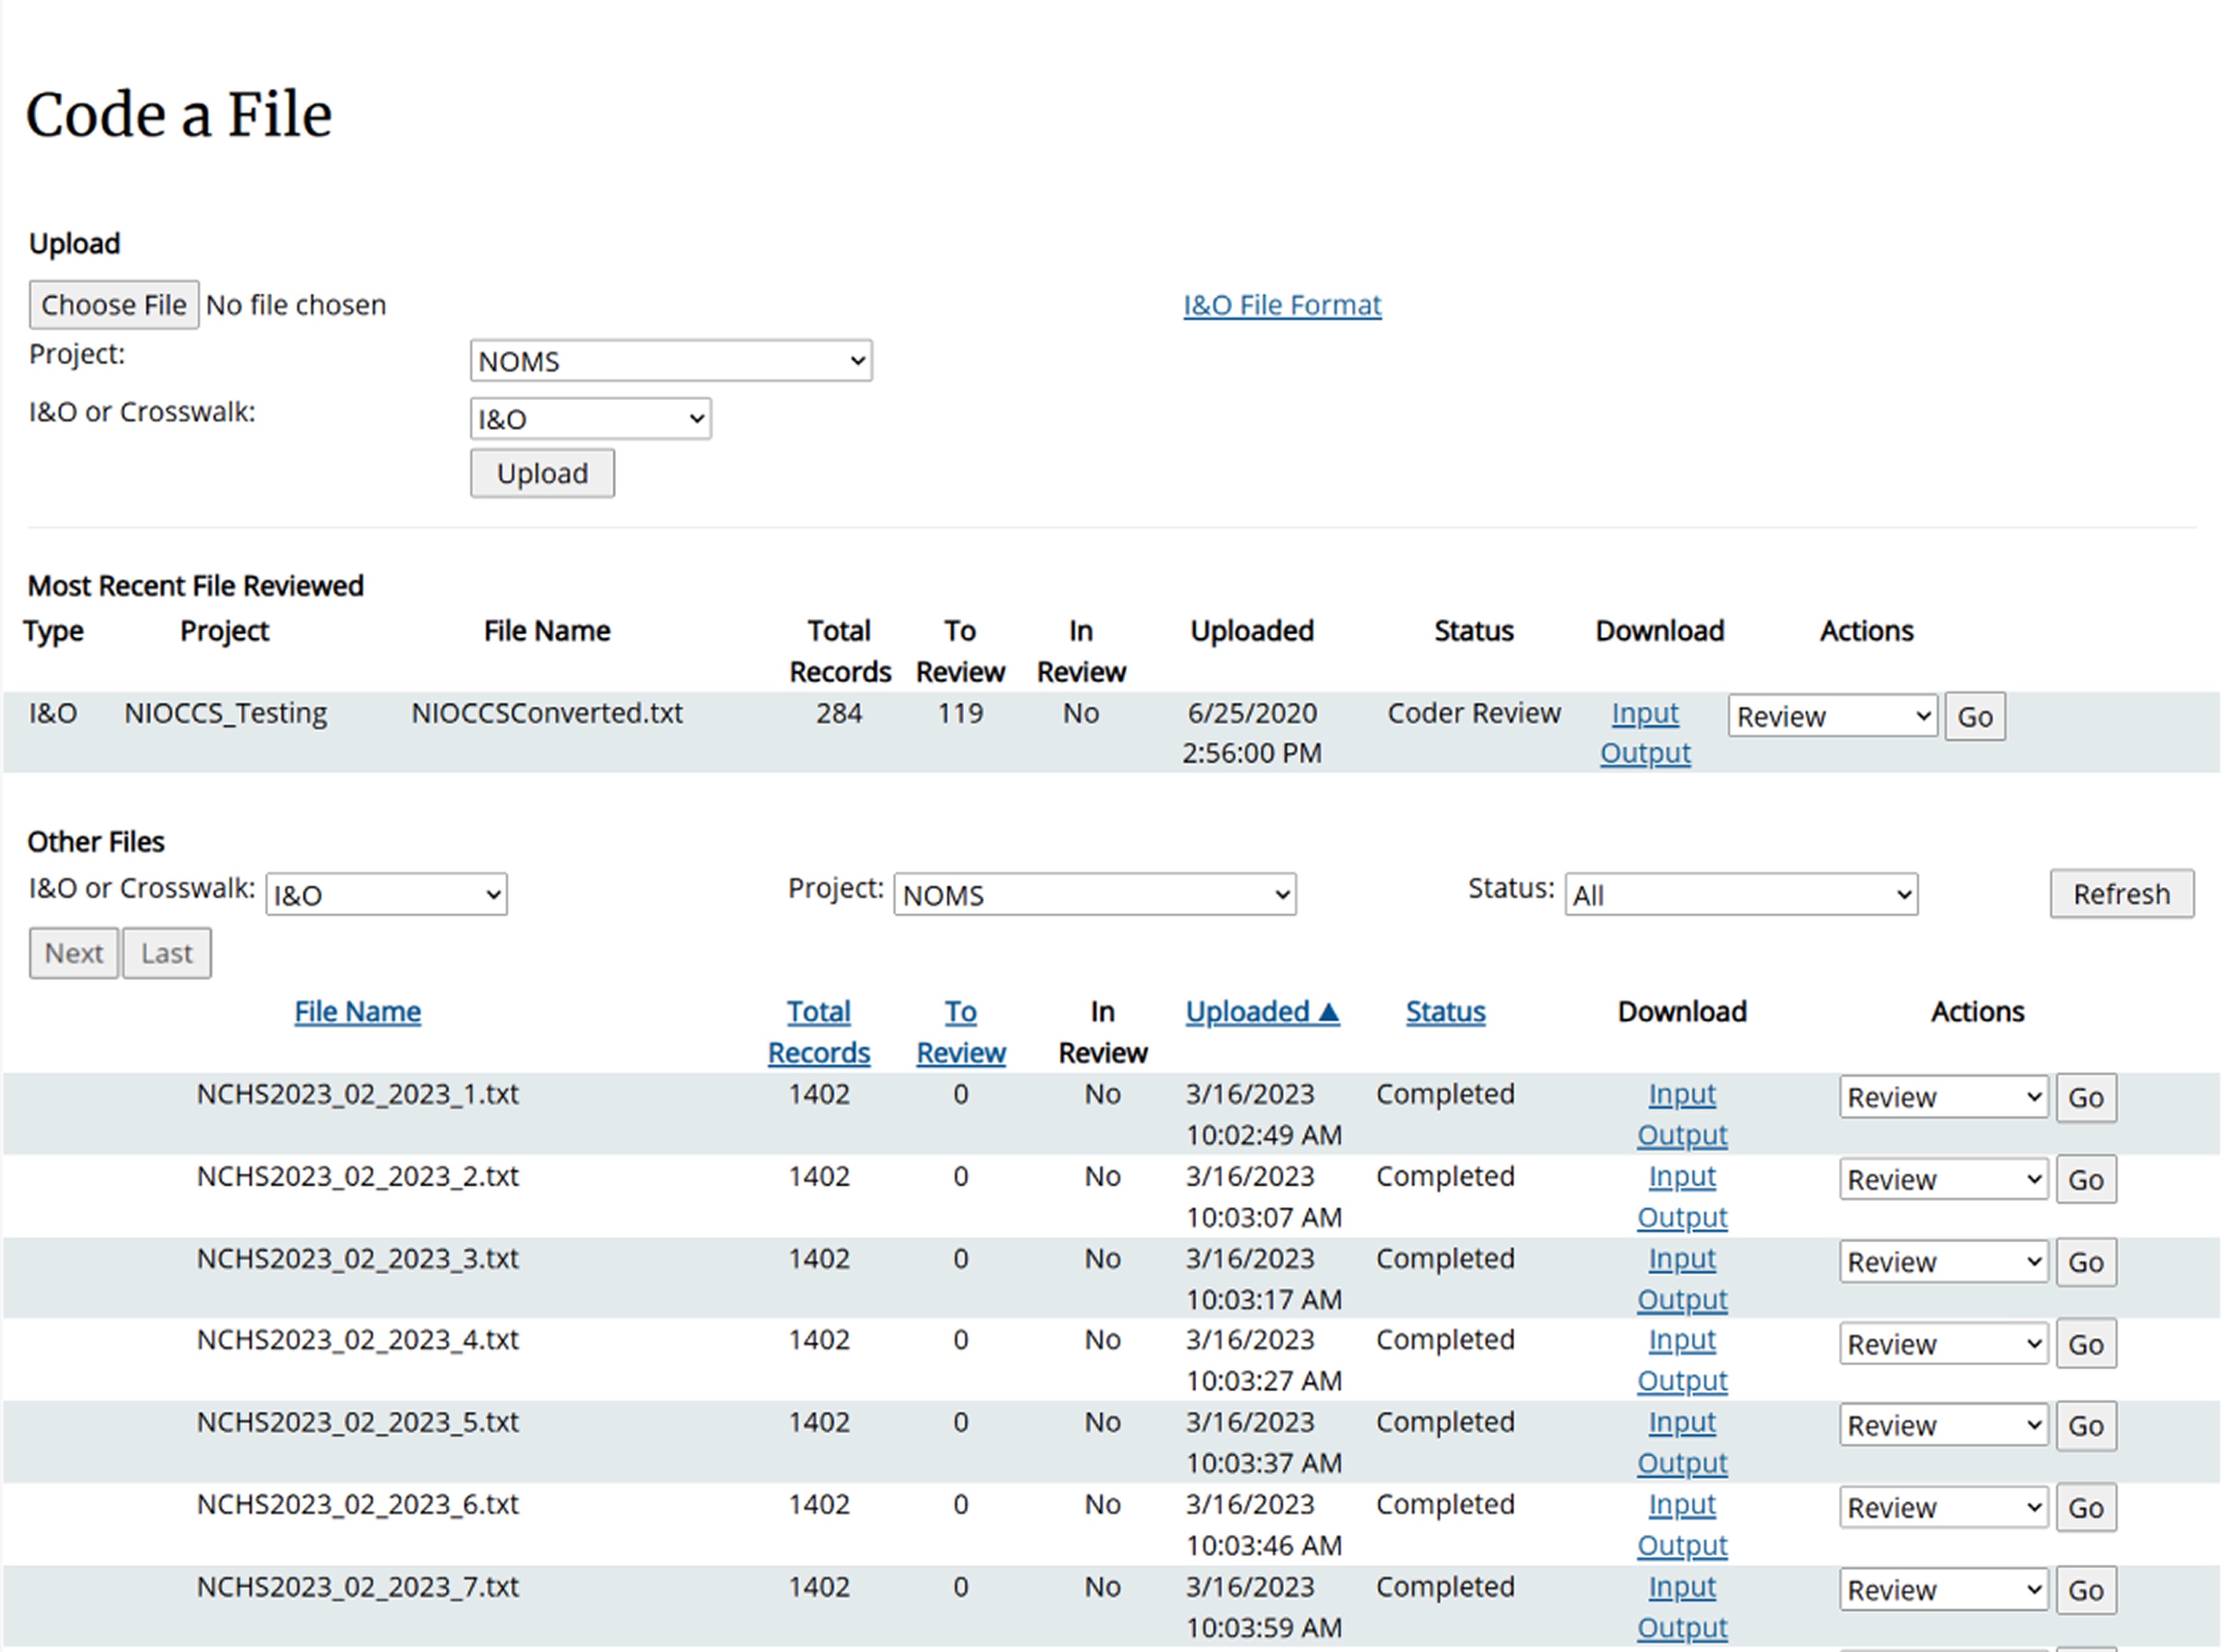2221x1652 pixels.
Task: Expand Review dropdown for NCHS2023_02_2023_2.txt
Action: 1943,1179
